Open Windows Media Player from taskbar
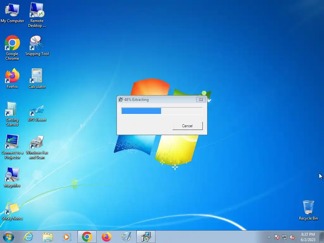 67,237
